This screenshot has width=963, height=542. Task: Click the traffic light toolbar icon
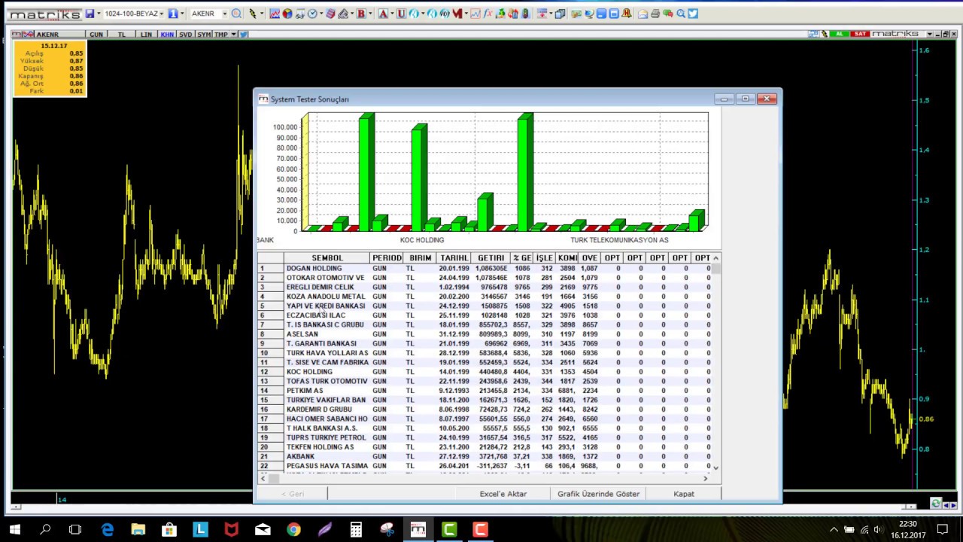525,14
